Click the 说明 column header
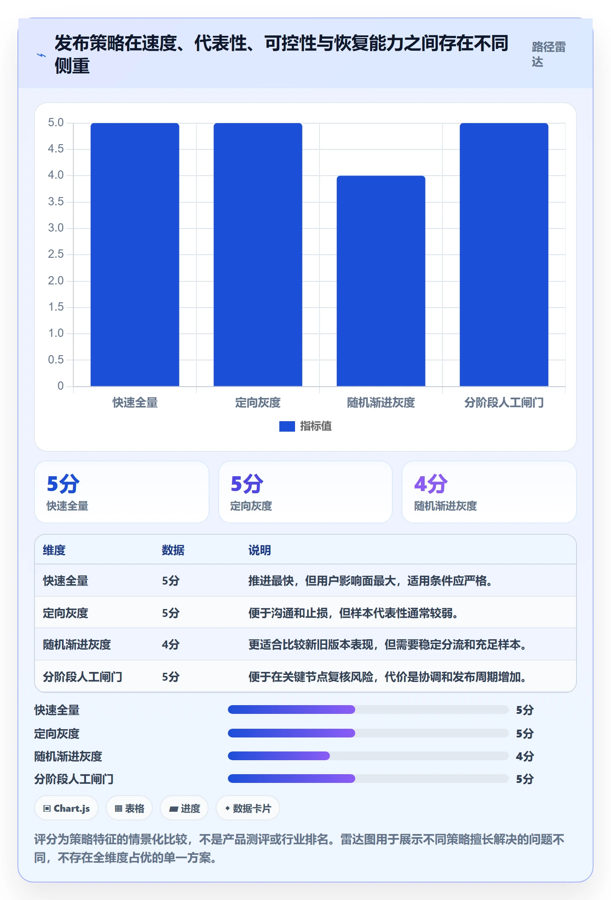 (x=260, y=550)
